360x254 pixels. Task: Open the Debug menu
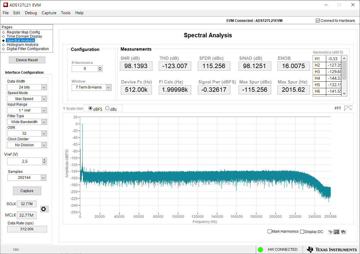pos(31,13)
